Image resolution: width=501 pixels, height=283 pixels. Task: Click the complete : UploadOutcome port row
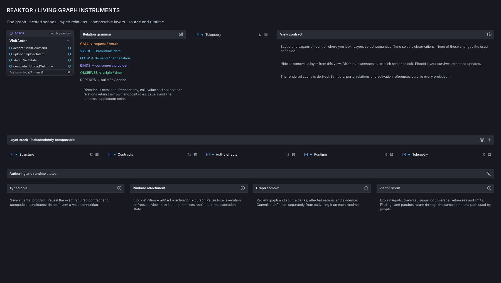tap(40, 66)
